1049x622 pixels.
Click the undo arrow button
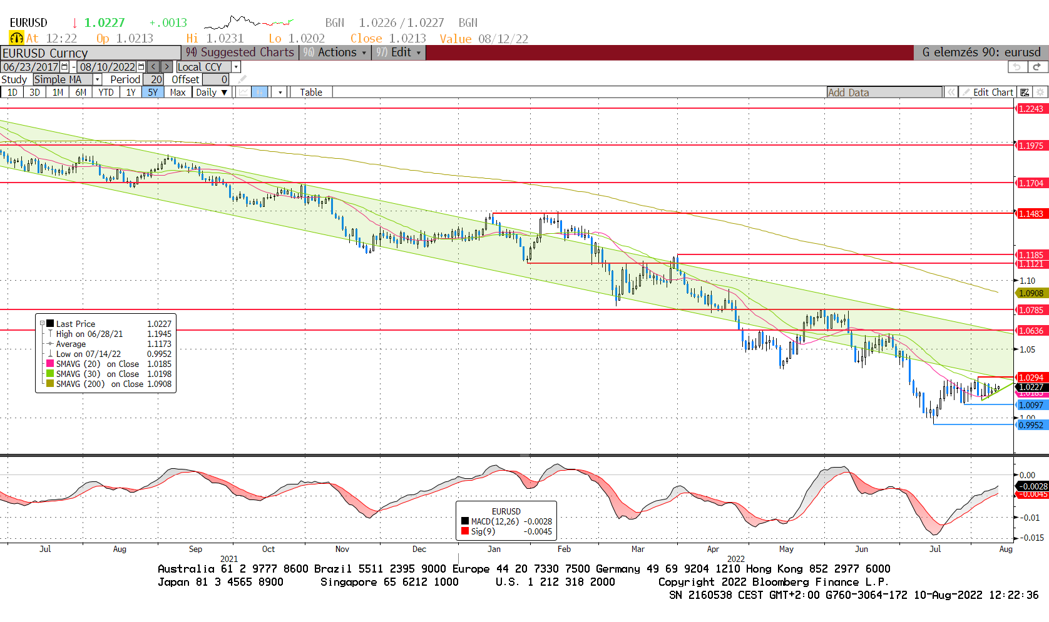coord(1017,67)
